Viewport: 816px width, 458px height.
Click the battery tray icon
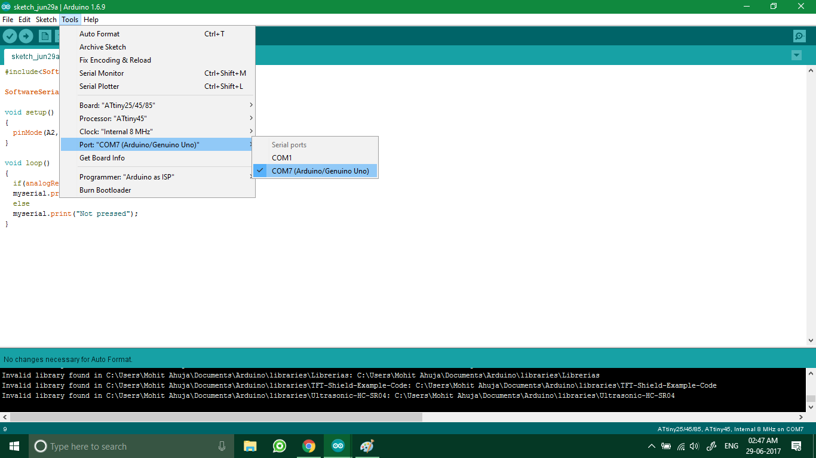tap(666, 446)
